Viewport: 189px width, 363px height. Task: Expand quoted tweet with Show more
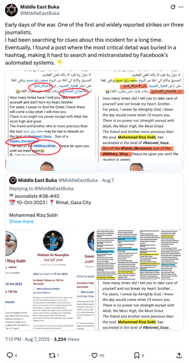[21, 221]
